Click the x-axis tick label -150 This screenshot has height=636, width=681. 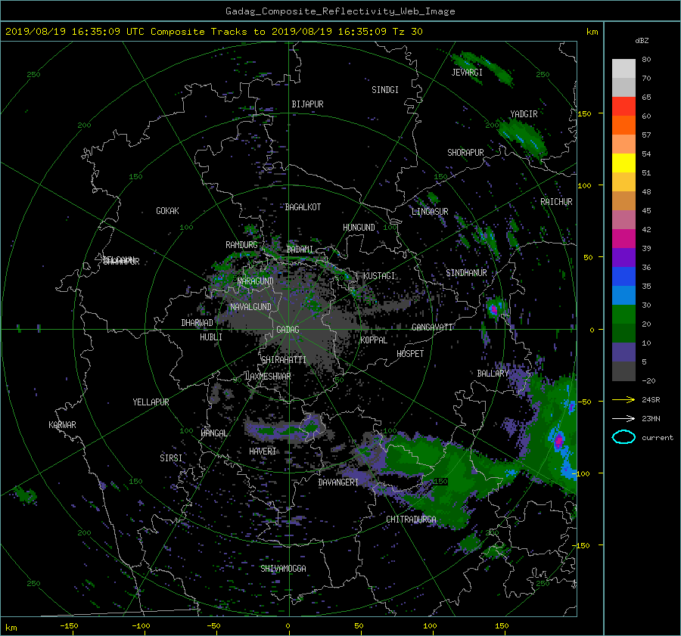point(69,626)
